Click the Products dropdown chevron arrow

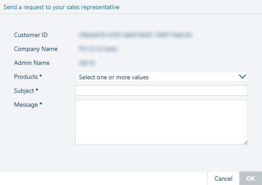coord(242,77)
